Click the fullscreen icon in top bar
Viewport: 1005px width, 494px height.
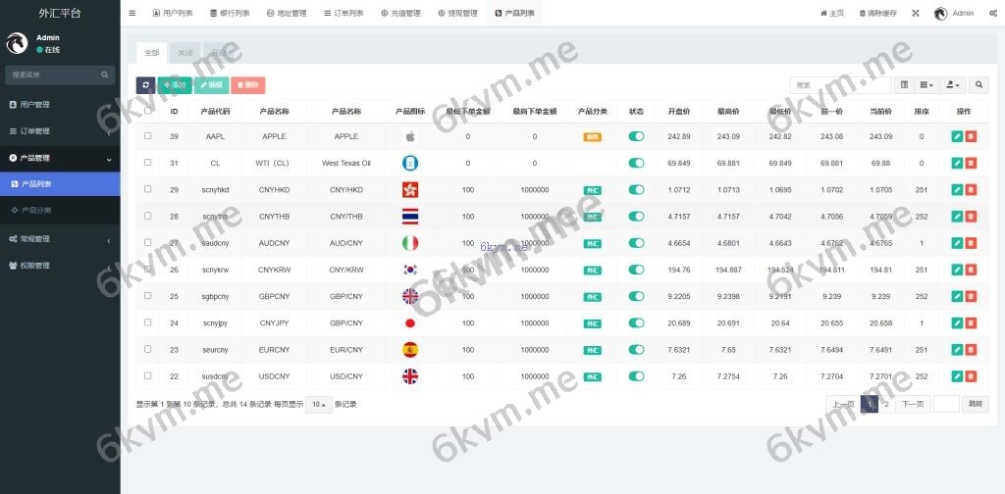pos(916,13)
